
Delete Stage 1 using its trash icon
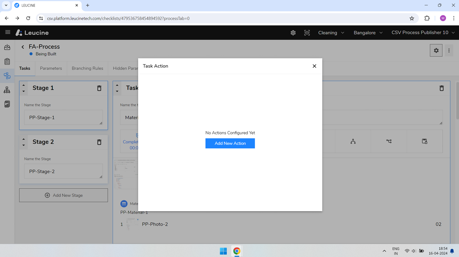(99, 88)
